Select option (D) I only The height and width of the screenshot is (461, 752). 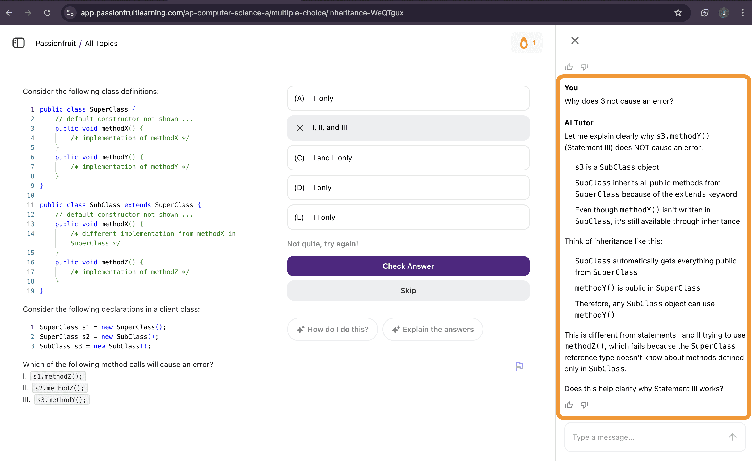(408, 188)
